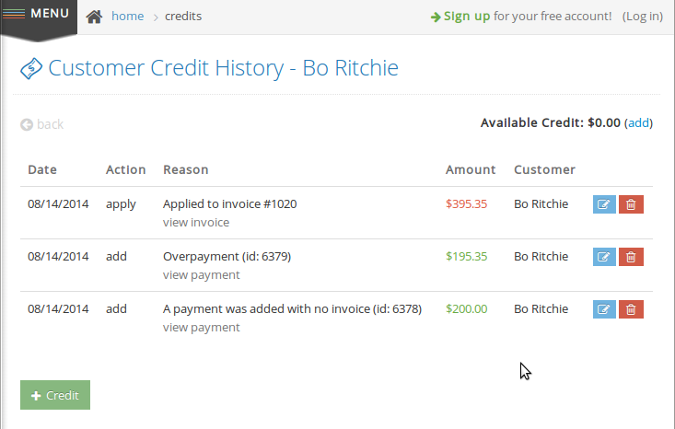Click the Amount column header
The image size is (675, 429).
tap(471, 169)
